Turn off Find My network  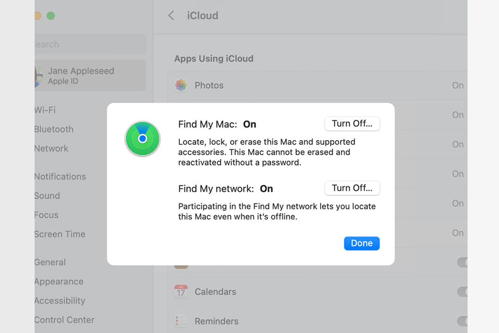(352, 188)
